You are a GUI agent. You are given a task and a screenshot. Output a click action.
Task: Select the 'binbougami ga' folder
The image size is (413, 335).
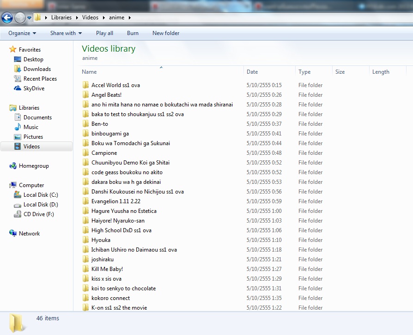pos(110,134)
